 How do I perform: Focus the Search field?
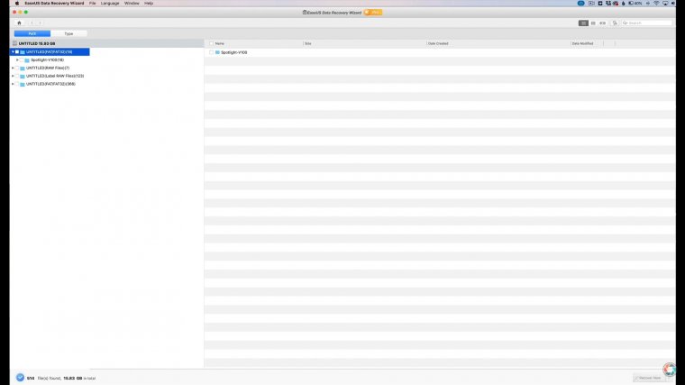coord(647,23)
